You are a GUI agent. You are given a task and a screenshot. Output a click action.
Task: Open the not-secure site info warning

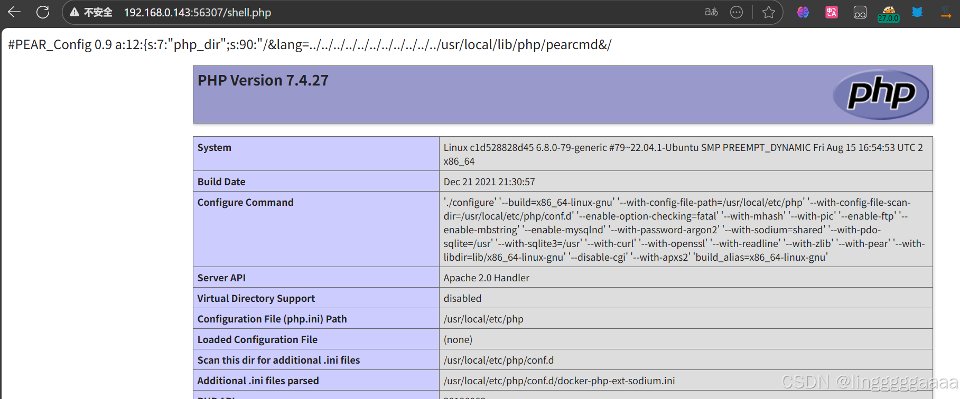point(91,12)
